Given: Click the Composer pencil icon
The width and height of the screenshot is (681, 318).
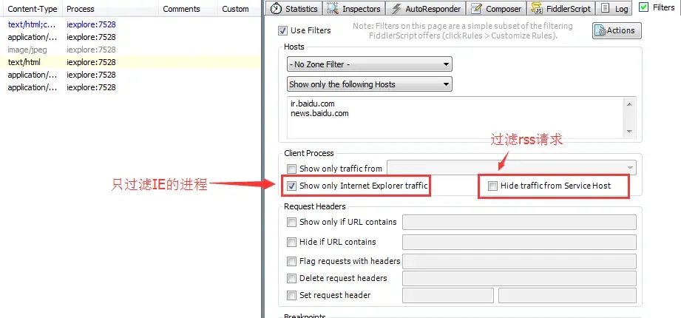Looking at the screenshot, I should [x=476, y=9].
